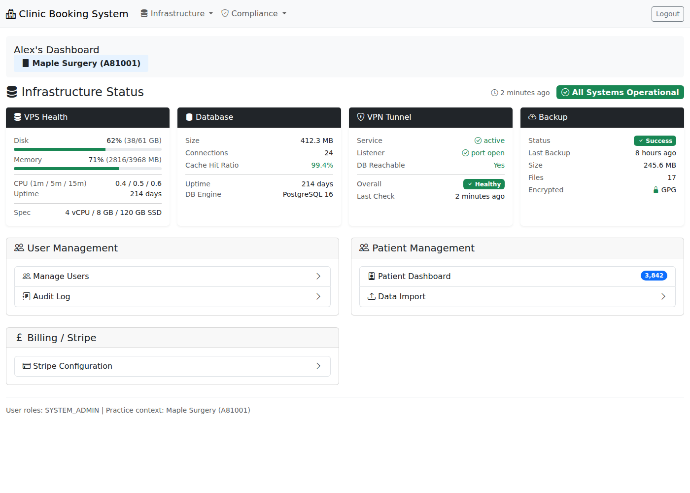This screenshot has width=690, height=493.
Task: Click the VPS Health card header icon
Action: point(18,117)
